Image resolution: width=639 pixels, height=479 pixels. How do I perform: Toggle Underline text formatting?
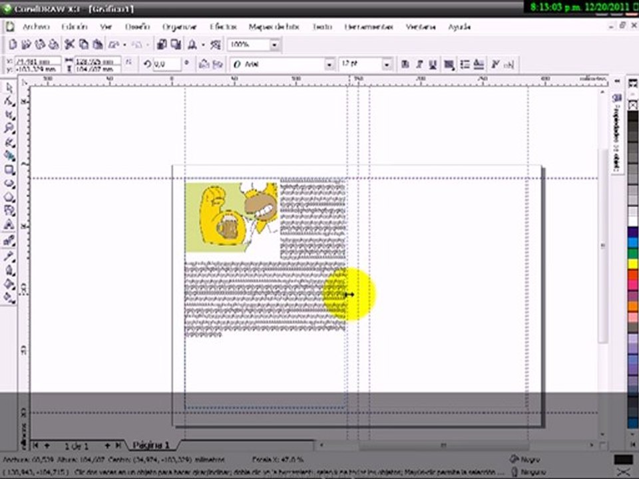coord(433,64)
